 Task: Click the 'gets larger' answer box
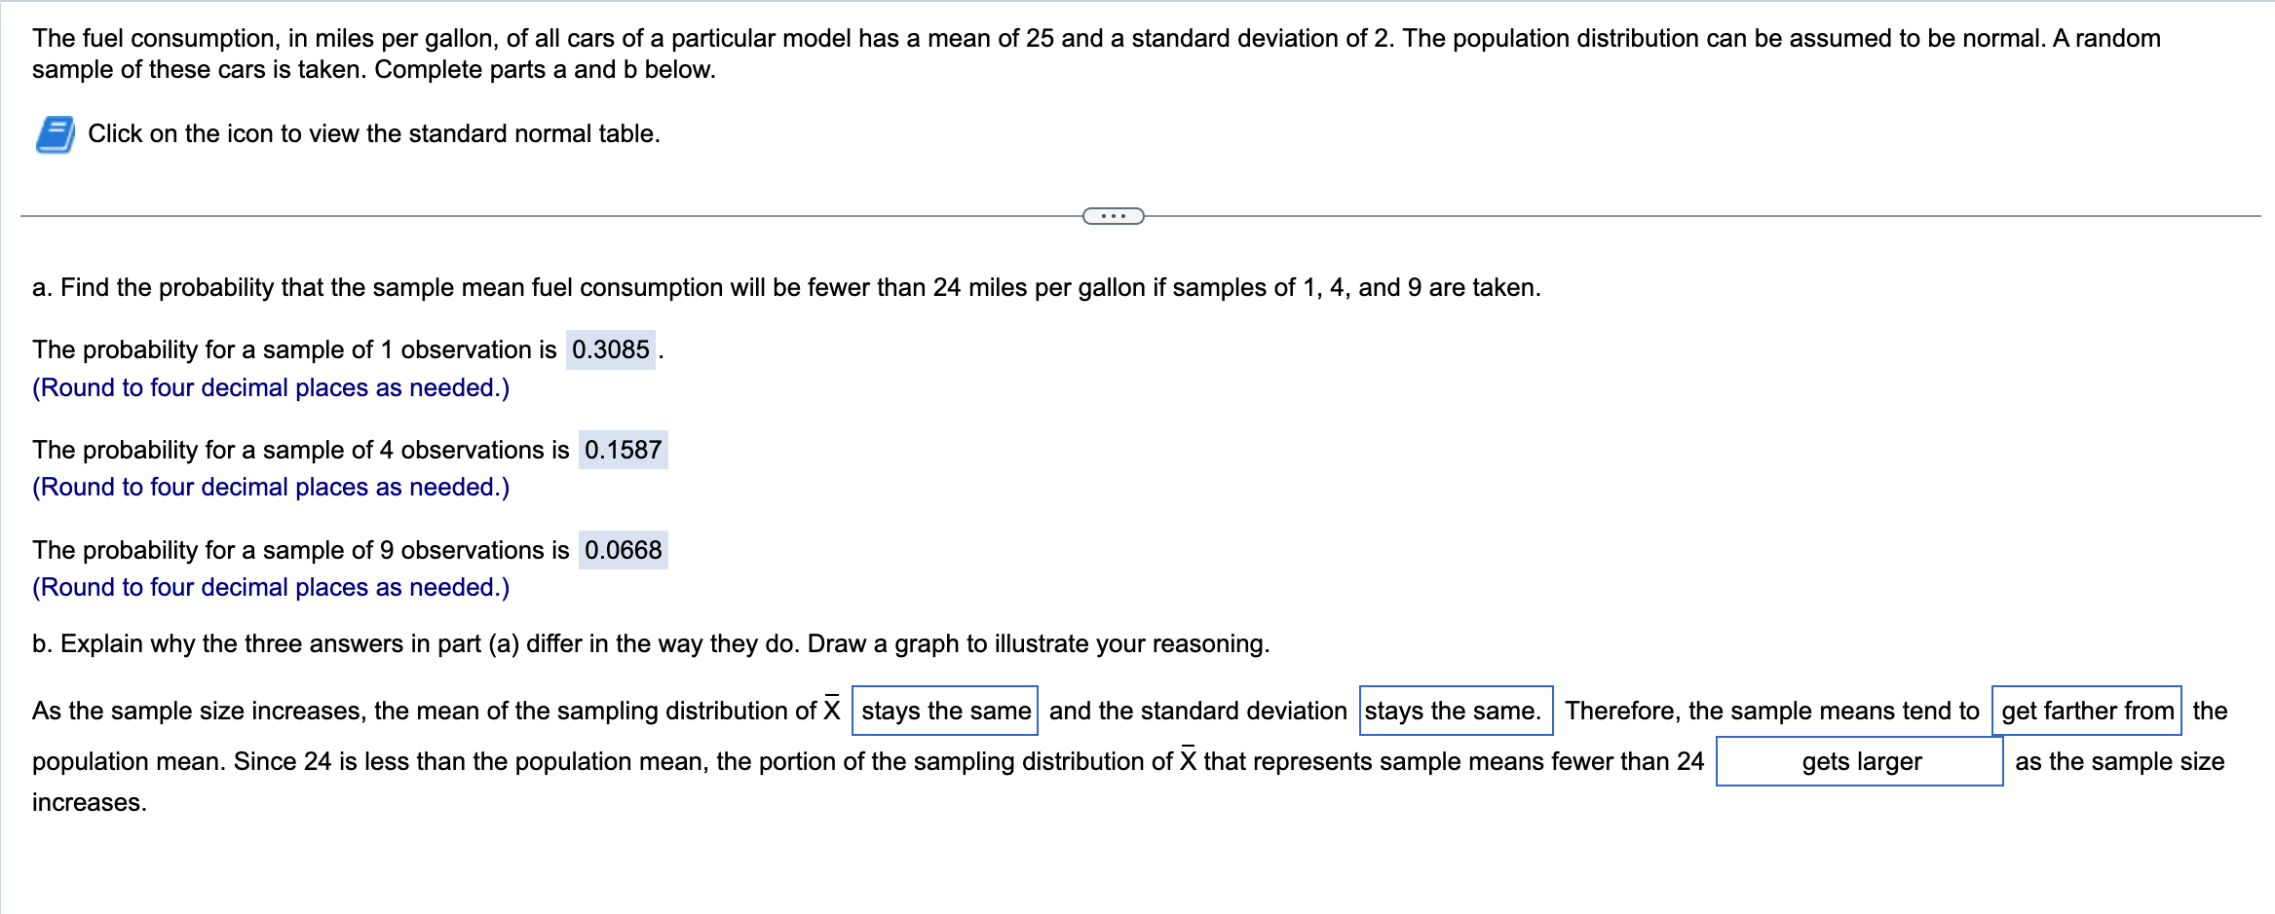tap(1858, 761)
